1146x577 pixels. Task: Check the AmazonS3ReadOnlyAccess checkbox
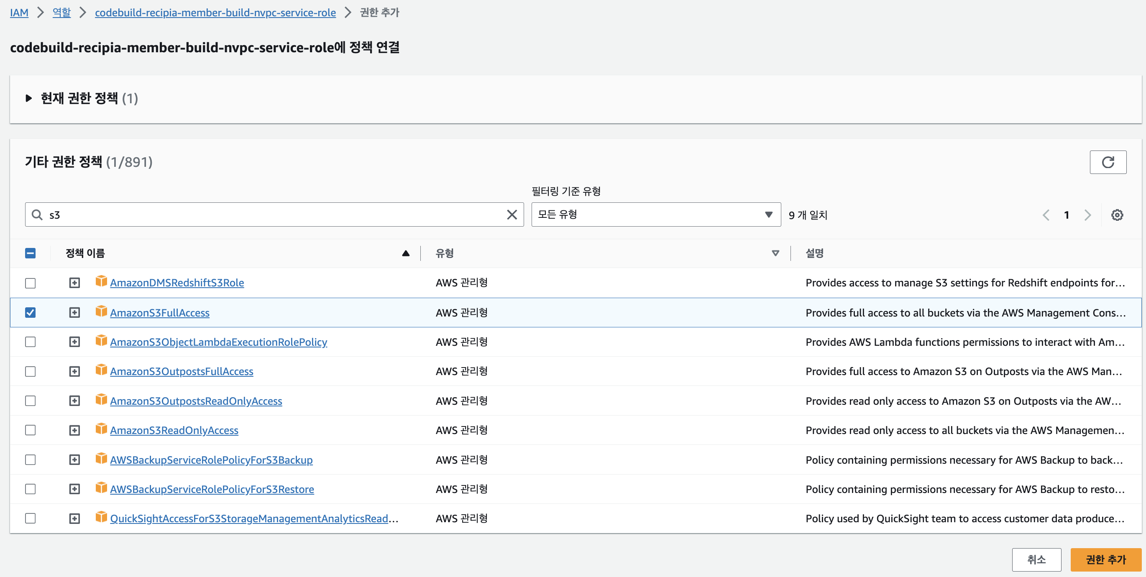[x=30, y=430]
